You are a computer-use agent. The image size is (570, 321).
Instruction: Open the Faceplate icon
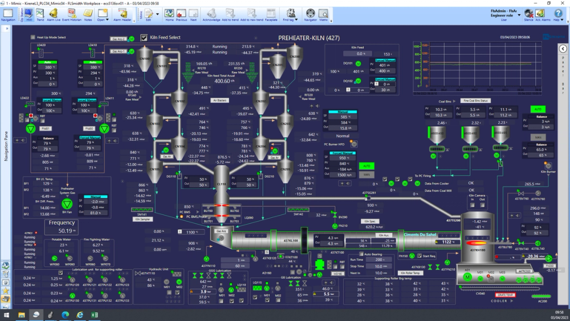[271, 14]
